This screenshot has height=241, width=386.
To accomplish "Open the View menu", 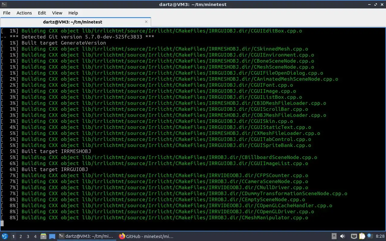I will (57, 13).
